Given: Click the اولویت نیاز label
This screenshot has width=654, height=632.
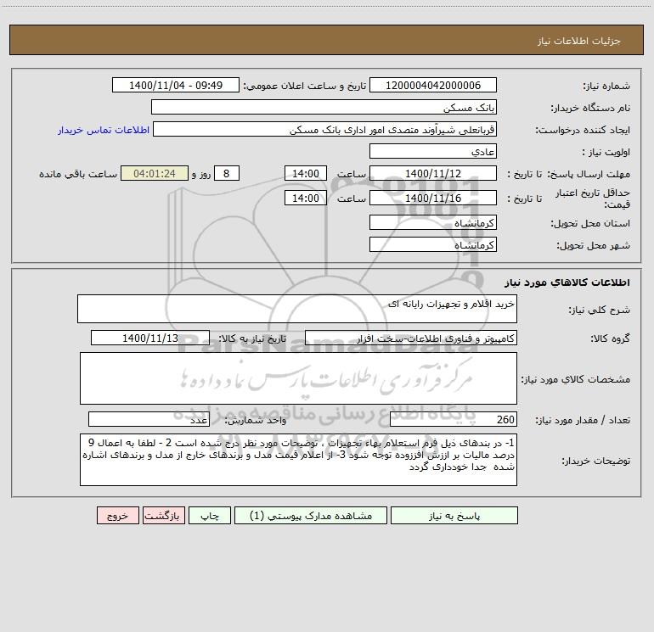Looking at the screenshot, I should (x=606, y=152).
